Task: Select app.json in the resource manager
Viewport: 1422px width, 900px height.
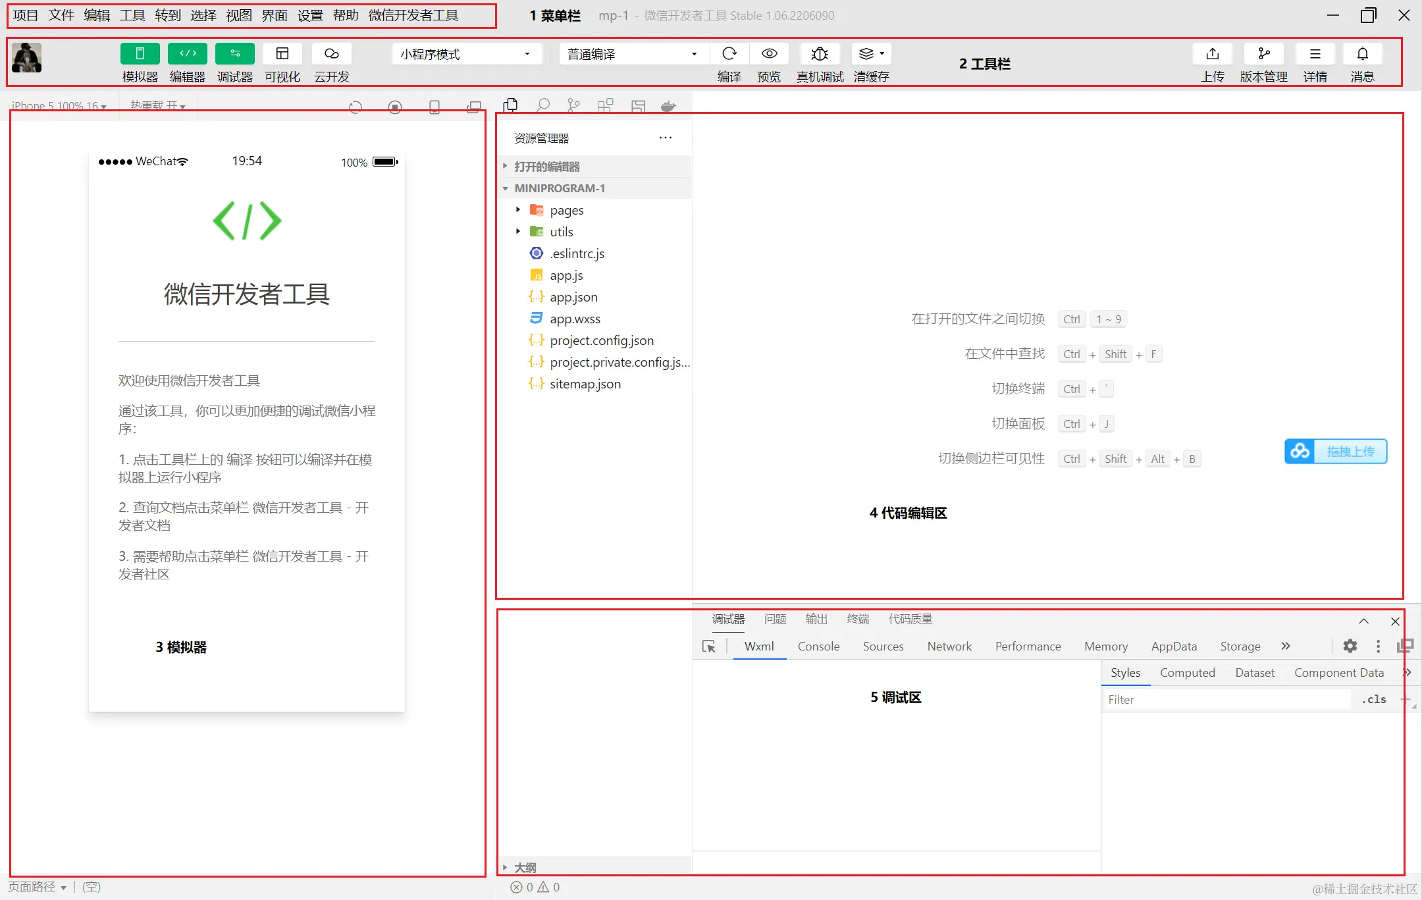Action: [573, 297]
